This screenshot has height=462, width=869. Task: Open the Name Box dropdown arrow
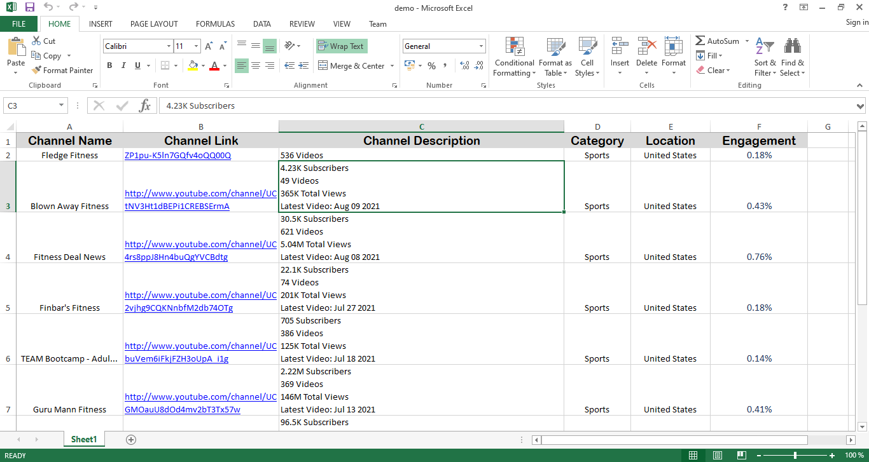62,105
